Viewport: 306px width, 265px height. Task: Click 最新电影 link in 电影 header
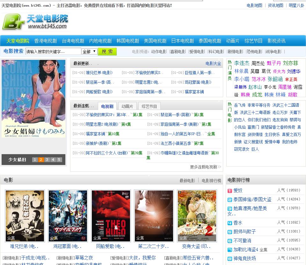click(187, 181)
